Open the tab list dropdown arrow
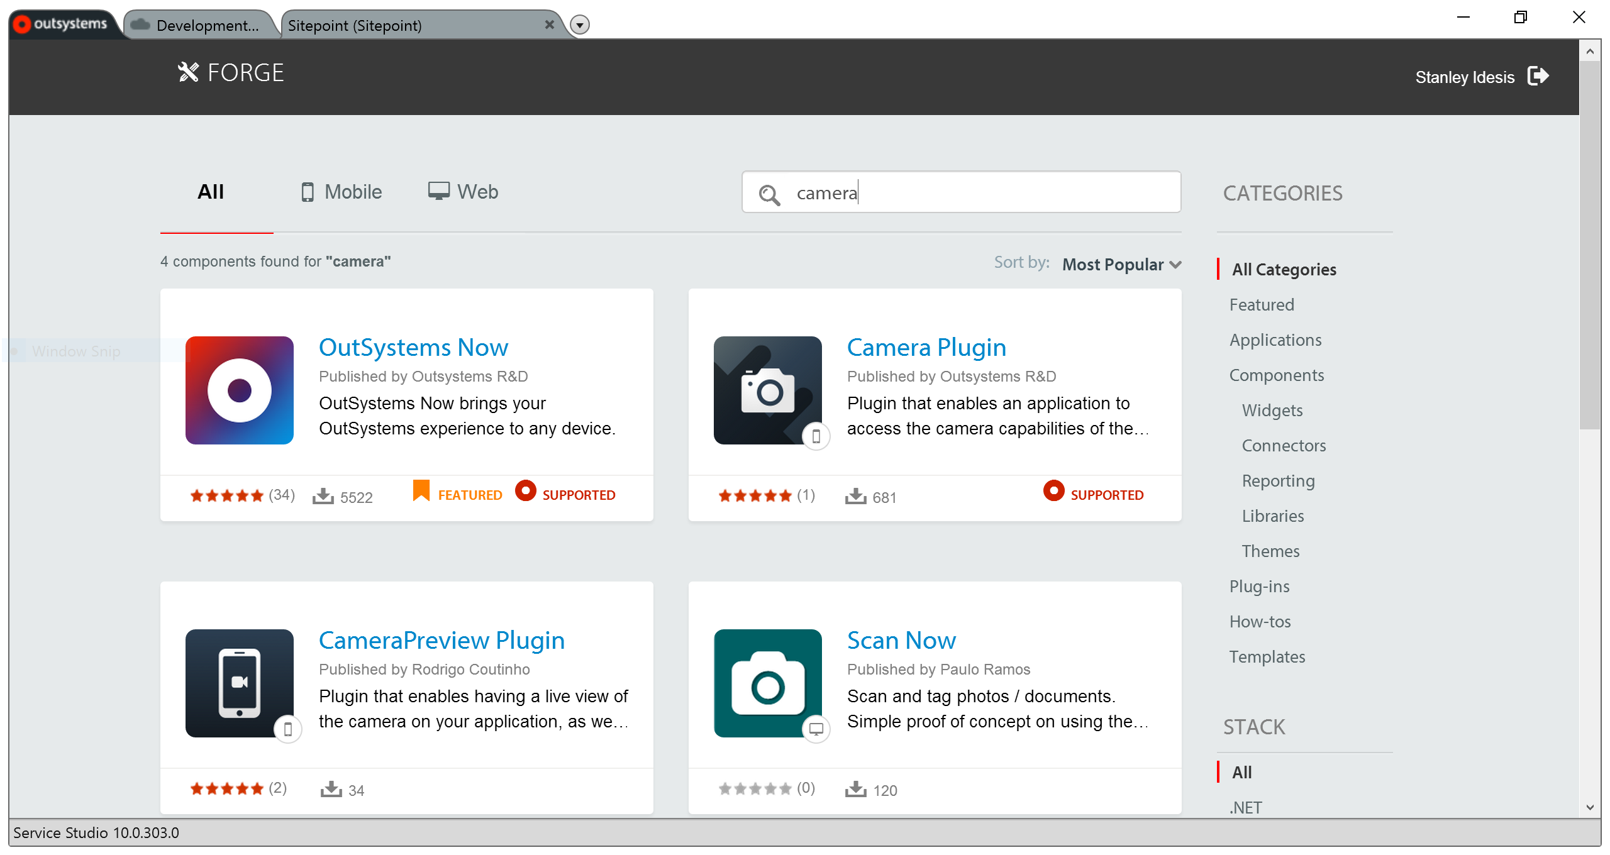The height and width of the screenshot is (855, 1610). [579, 25]
